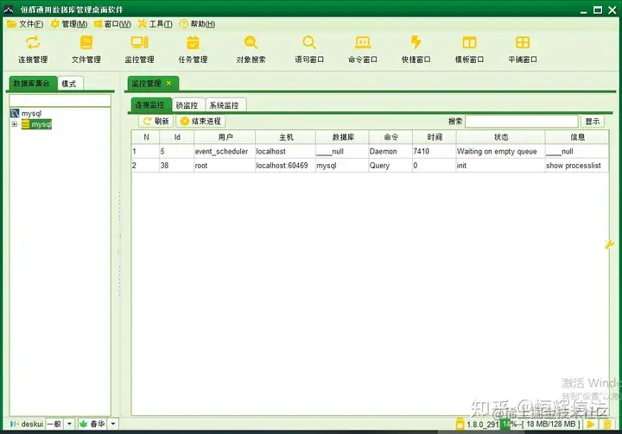Open the 语句窗口 statement window icon
The image size is (622, 434).
(309, 42)
